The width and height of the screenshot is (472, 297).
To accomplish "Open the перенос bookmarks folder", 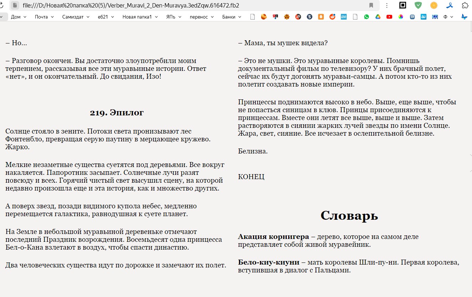I will 202,17.
